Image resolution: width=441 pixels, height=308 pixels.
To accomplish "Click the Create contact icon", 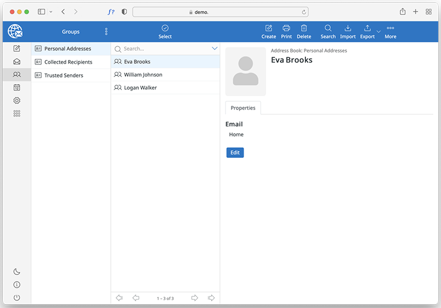I will click(x=268, y=31).
